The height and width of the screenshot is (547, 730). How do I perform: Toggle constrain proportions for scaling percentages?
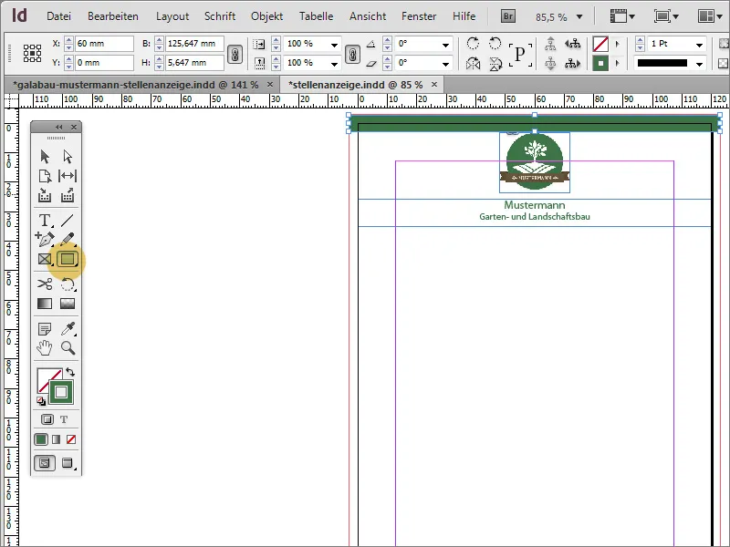coord(352,55)
